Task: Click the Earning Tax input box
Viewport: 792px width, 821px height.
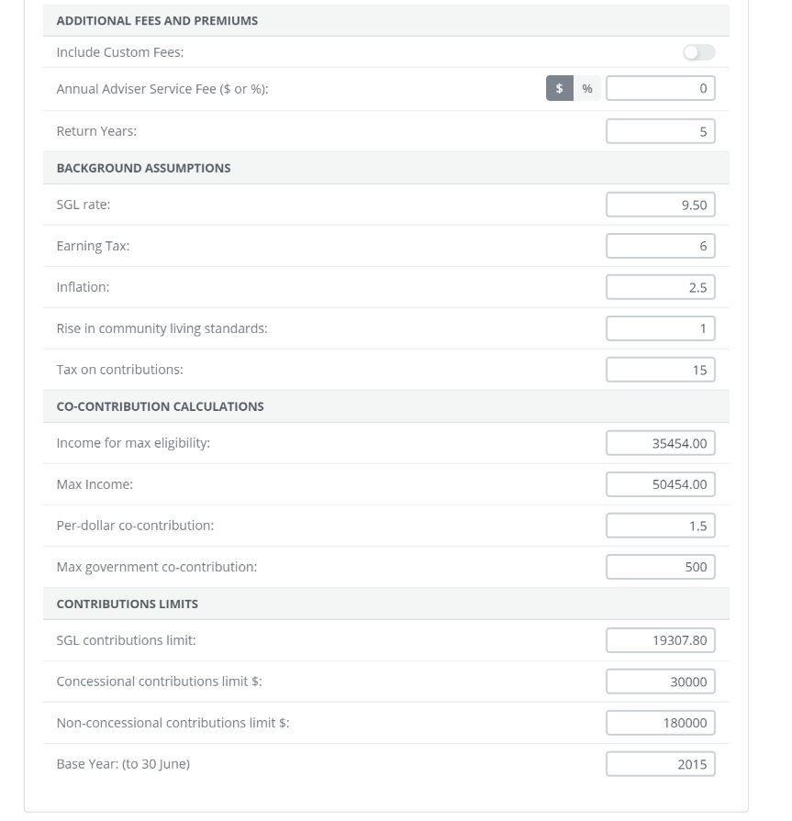Action: (660, 246)
